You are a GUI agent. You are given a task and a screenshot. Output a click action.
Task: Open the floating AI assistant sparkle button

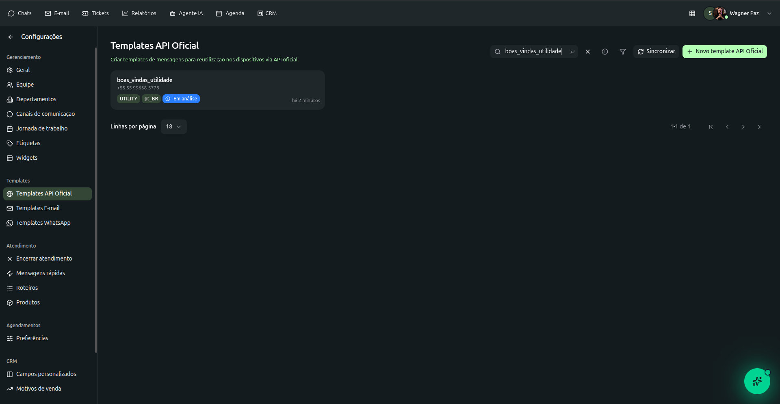(757, 381)
